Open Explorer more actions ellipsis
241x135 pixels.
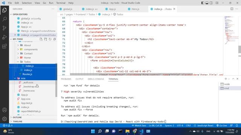tap(53, 9)
